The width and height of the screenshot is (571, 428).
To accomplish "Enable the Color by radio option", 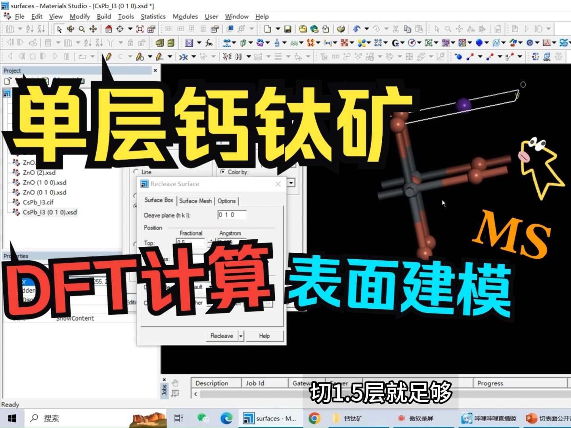I will coord(222,172).
